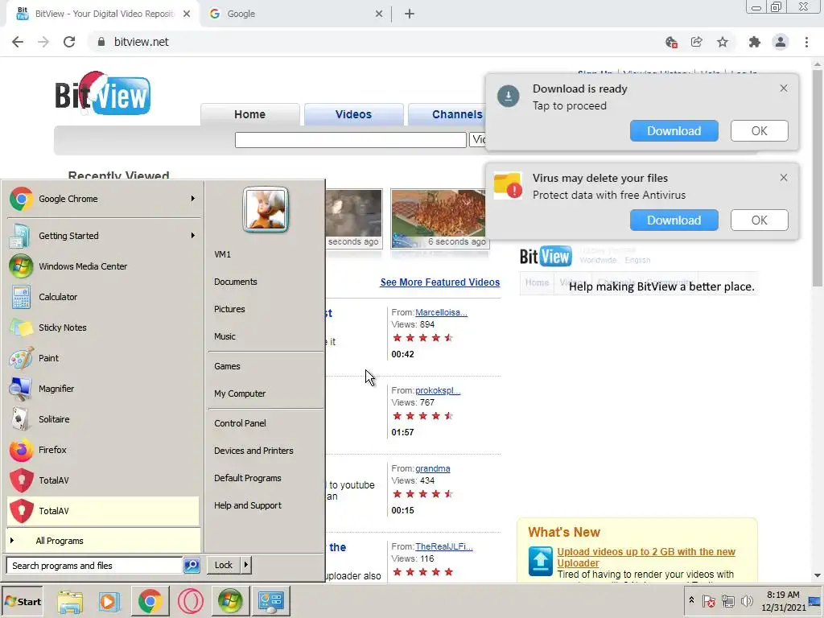Open Getting Started in Start menu
The image size is (824, 618).
point(103,236)
